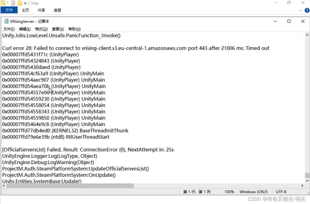Click the ntdll RtlUserThreadStart line
The height and width of the screenshot is (204, 310).
pos(56,137)
